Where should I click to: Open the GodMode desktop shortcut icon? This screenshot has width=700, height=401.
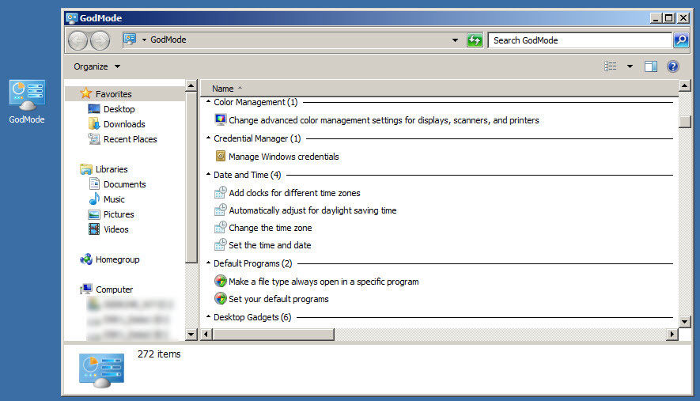(27, 95)
